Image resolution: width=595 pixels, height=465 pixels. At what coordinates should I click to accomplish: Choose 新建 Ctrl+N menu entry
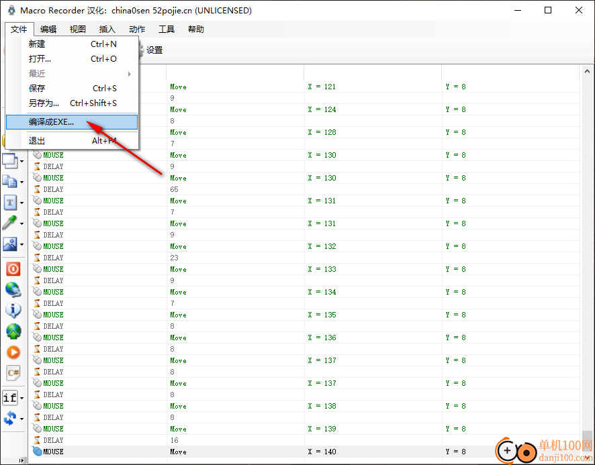click(72, 44)
